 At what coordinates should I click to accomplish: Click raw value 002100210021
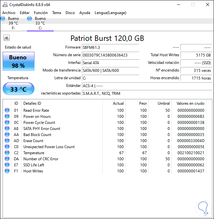(191, 153)
